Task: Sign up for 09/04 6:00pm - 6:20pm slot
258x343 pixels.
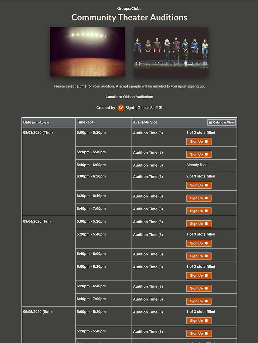Action: coord(198,276)
